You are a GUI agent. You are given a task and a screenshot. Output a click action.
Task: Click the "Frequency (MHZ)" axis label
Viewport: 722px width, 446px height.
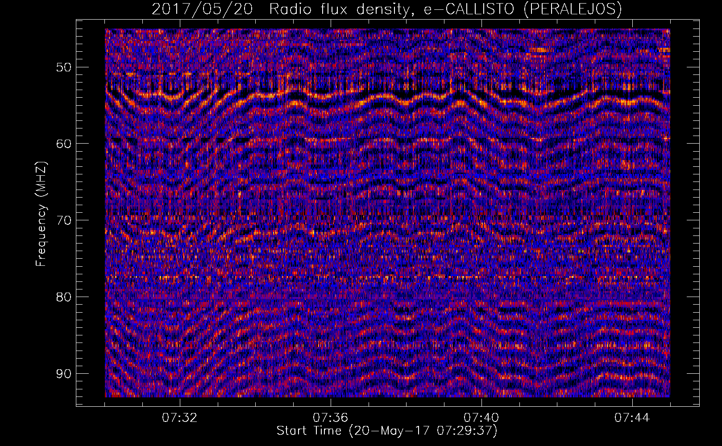[x=41, y=214]
